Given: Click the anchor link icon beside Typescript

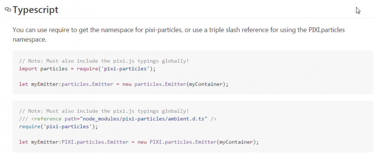Looking at the screenshot, I should [x=8, y=10].
